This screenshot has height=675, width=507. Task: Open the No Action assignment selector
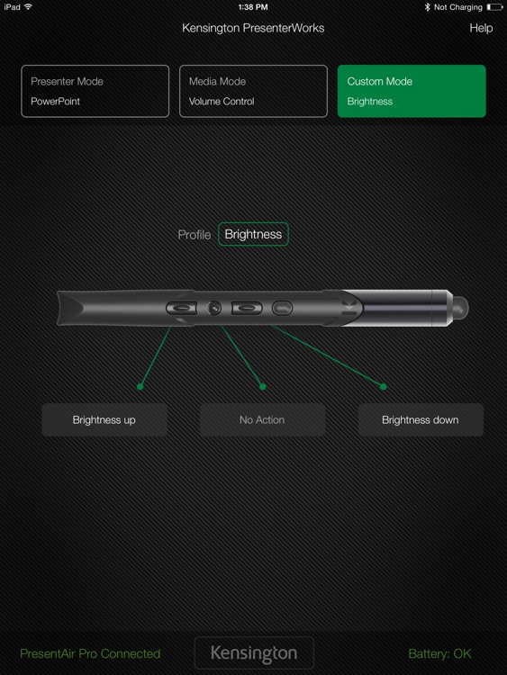(262, 419)
